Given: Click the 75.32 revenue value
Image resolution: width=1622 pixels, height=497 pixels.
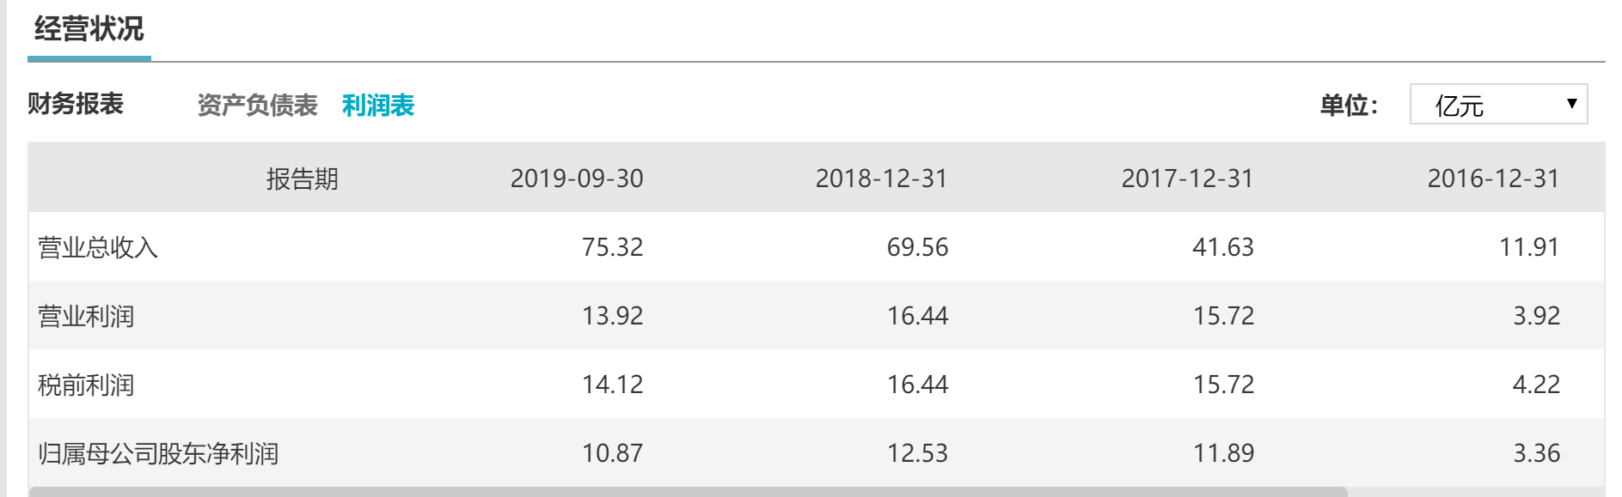Looking at the screenshot, I should tap(612, 247).
